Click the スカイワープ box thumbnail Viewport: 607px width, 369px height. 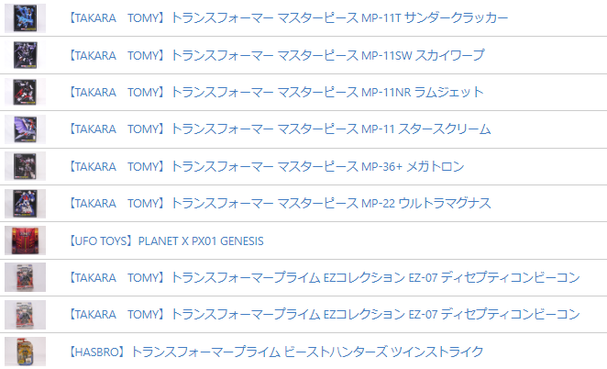25,55
